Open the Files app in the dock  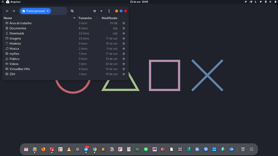coord(35,150)
